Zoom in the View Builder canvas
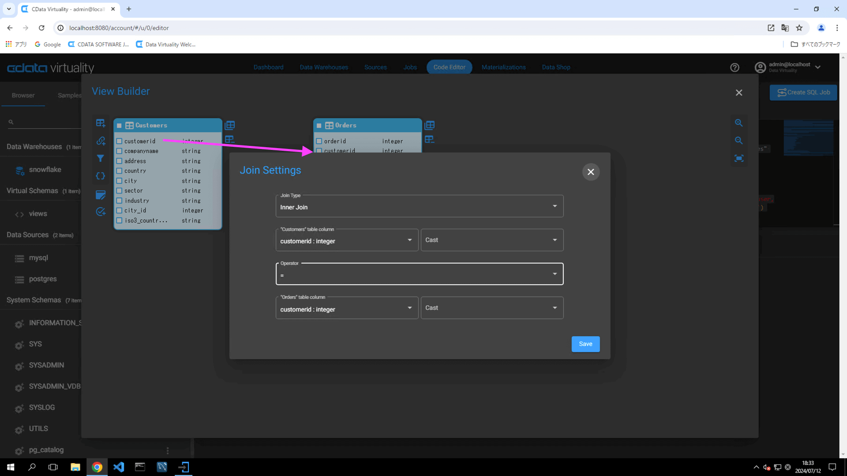Viewport: 847px width, 476px height. (739, 123)
